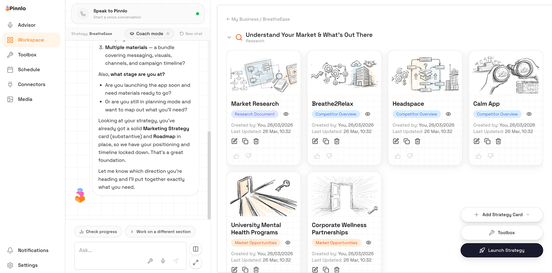The width and height of the screenshot is (552, 273).
Task: Edit the Calm App card
Action: tap(477, 141)
